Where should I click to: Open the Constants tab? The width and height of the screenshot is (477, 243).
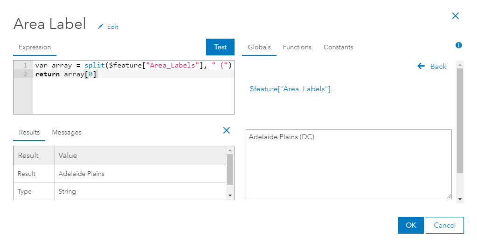coord(338,47)
